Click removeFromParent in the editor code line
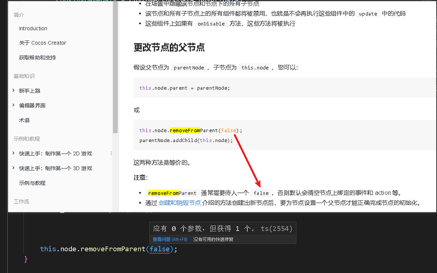 pyautogui.click(x=113, y=249)
